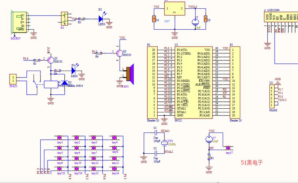Click the LCD12864 display header
The width and height of the screenshot is (298, 183).
[281, 17]
